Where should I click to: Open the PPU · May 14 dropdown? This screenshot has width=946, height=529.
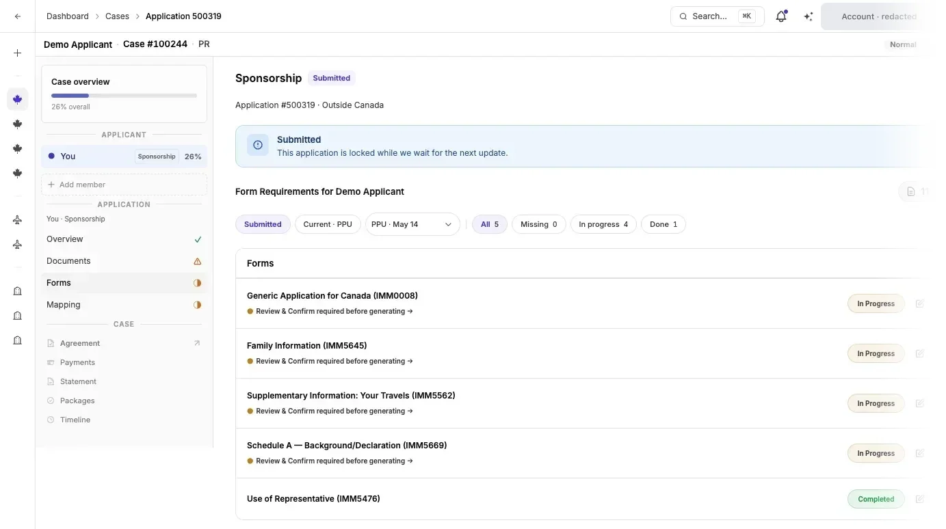[x=412, y=224]
